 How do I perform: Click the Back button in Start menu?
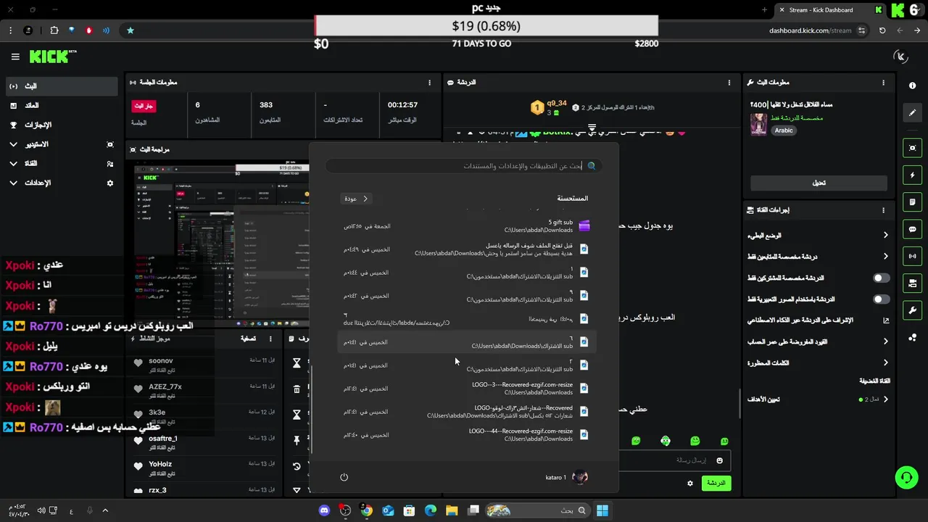tap(355, 199)
